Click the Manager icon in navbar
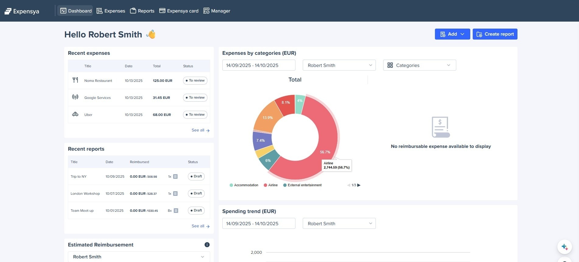Image resolution: width=579 pixels, height=262 pixels. [x=207, y=11]
